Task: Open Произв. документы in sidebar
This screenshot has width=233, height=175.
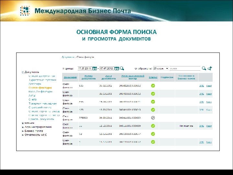Action: [x=41, y=119]
